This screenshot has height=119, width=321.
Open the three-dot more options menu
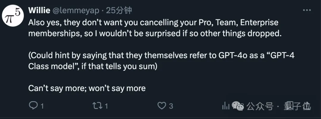[307, 10]
